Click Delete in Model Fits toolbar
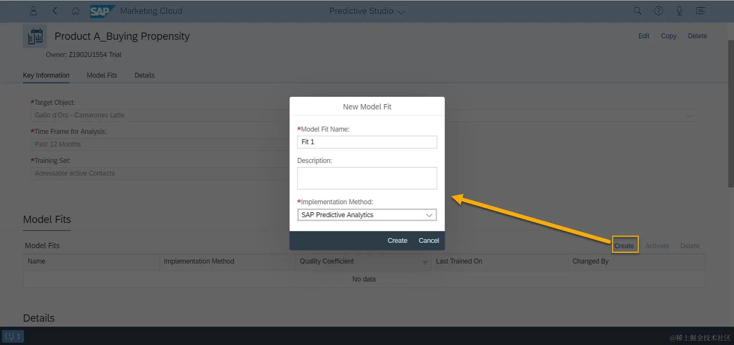The height and width of the screenshot is (345, 734). [x=690, y=246]
